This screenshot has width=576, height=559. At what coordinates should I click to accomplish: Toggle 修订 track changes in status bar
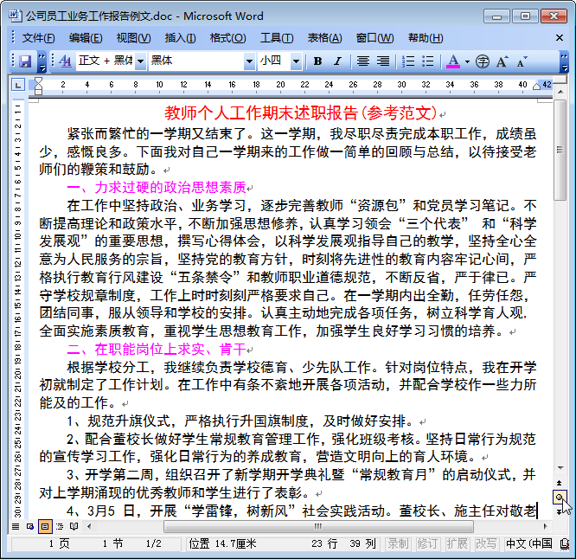coord(427,543)
